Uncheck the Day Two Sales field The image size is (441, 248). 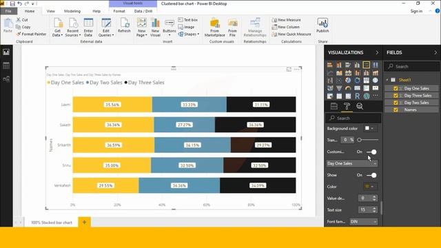(x=396, y=103)
